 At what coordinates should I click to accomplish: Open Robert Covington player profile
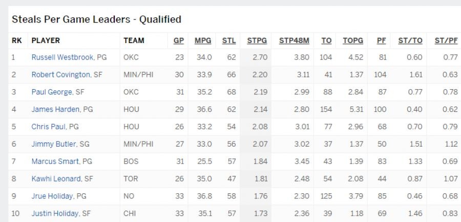[60, 75]
